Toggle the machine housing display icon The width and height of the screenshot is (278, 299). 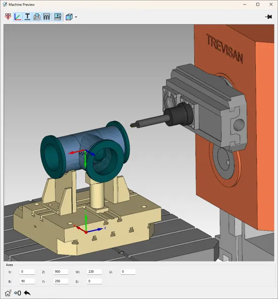(58, 17)
